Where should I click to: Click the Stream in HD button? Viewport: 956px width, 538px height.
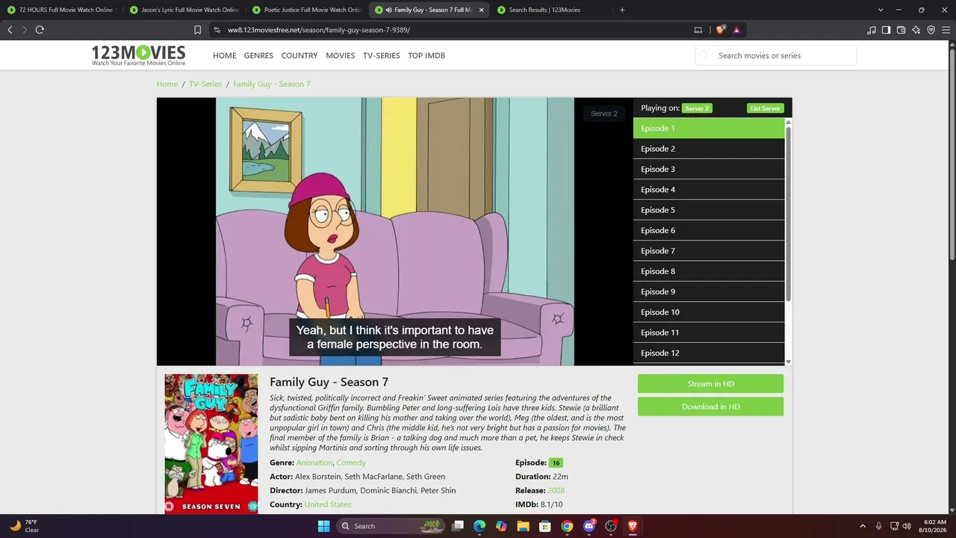tap(710, 384)
